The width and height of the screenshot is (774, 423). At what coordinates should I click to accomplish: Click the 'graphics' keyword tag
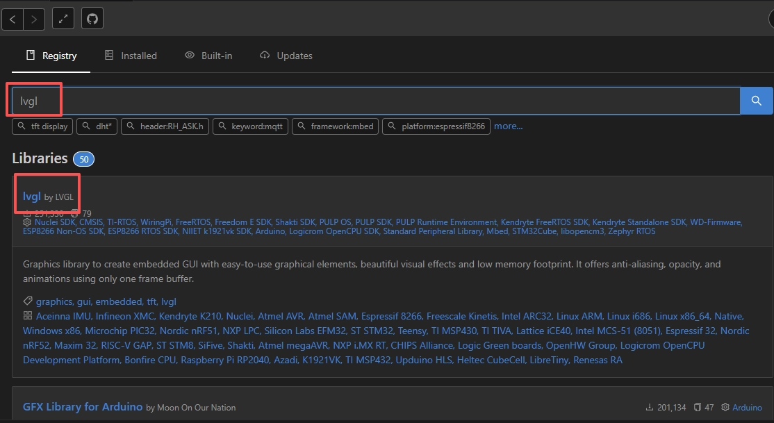click(x=54, y=301)
